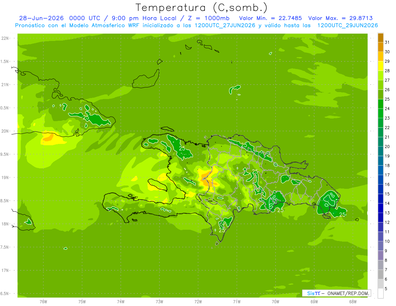Click the title "Temperatura (C,somb.)"
Image resolution: width=396 pixels, height=306 pixels.
tap(202, 8)
